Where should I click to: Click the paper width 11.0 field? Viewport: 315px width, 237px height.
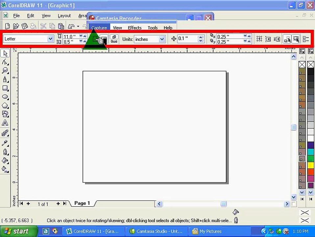[x=70, y=37]
